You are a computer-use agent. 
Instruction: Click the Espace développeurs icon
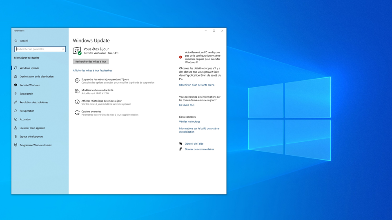(16, 136)
